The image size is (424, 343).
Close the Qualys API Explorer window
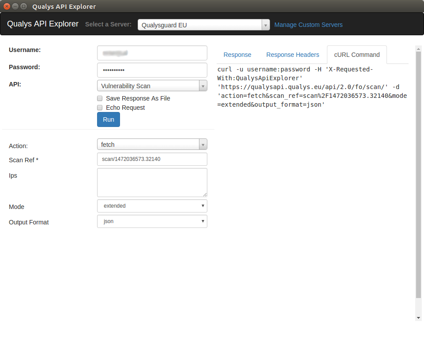pos(7,6)
